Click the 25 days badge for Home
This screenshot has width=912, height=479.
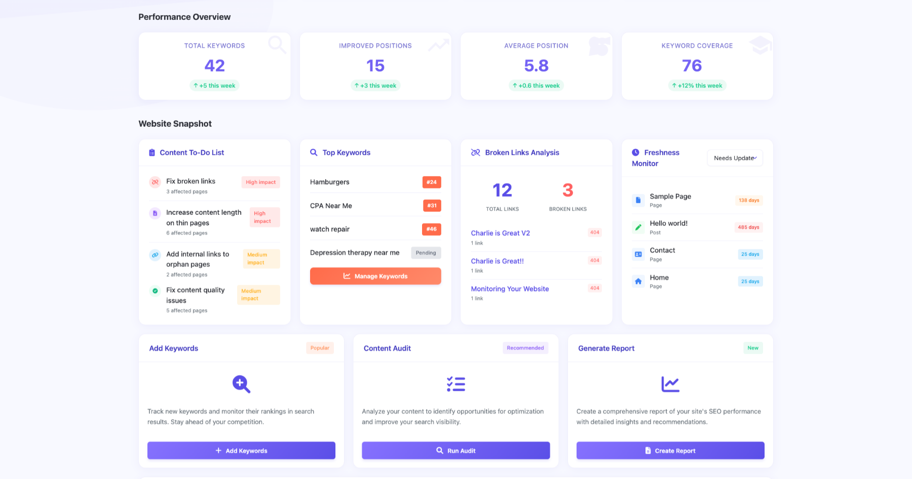coord(750,282)
